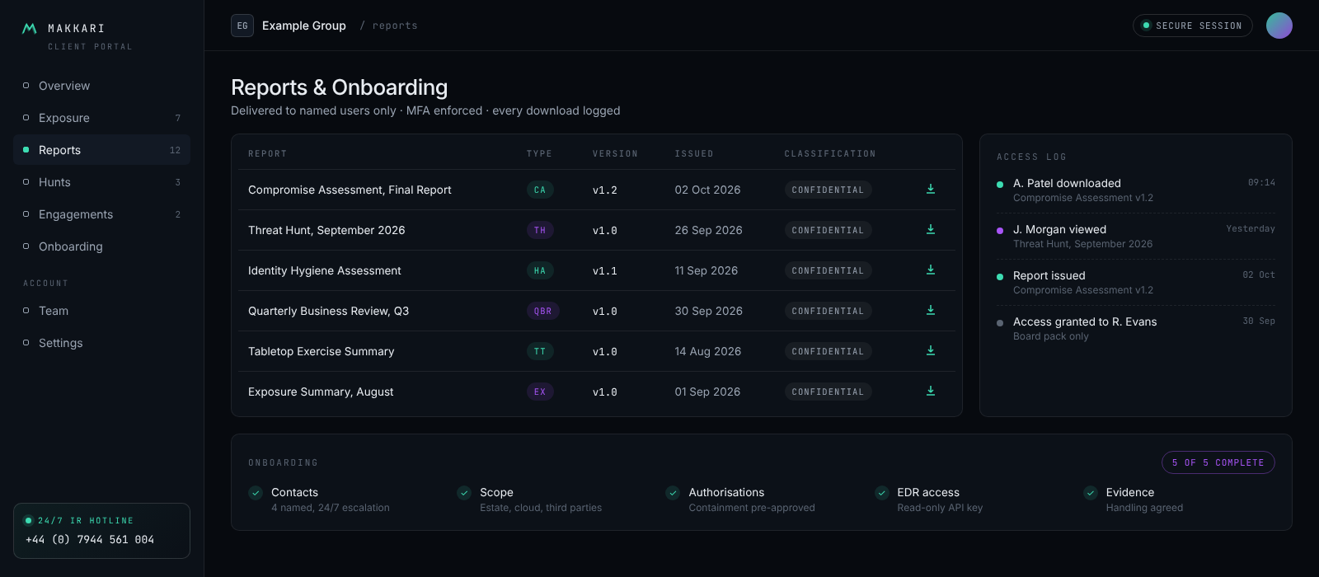Sort by the Version column header

pos(615,154)
